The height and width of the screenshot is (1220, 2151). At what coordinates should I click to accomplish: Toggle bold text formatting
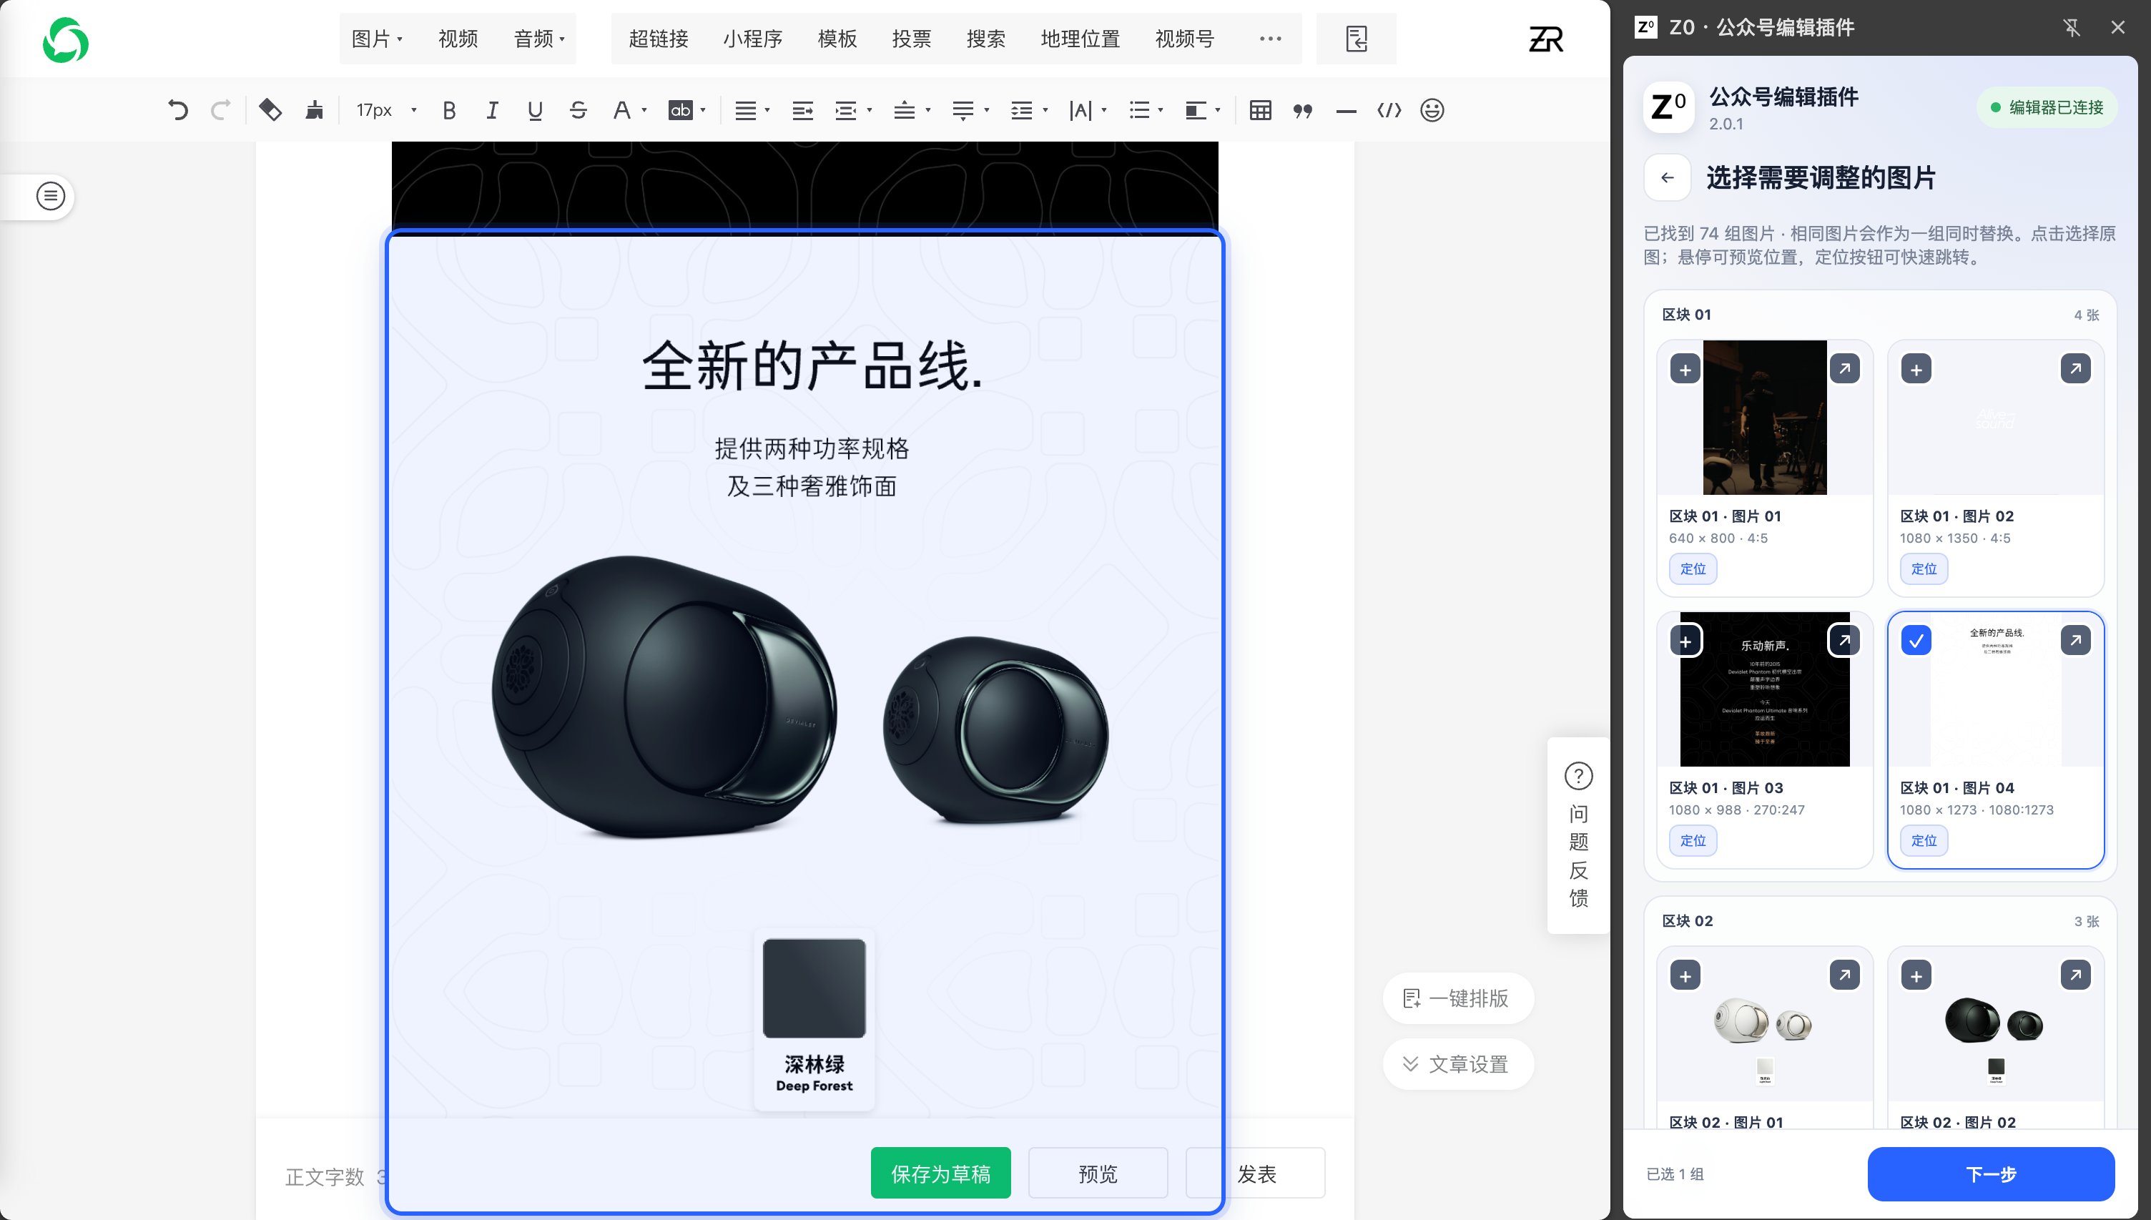pos(449,109)
